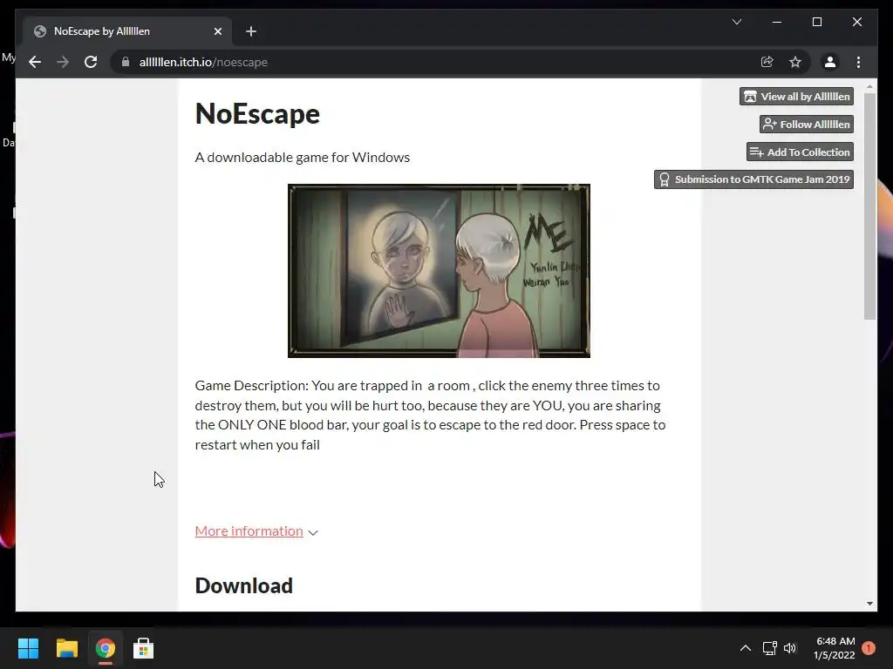Image resolution: width=893 pixels, height=669 pixels.
Task: Maximize the Chrome window
Action: point(816,22)
